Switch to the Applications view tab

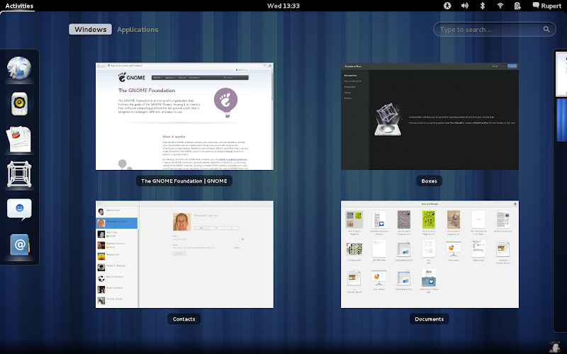[x=137, y=29]
